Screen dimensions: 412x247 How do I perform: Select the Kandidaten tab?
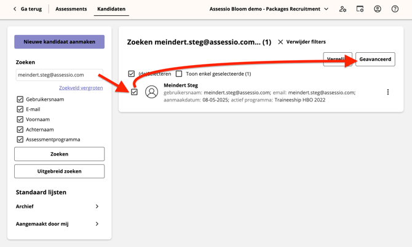(111, 9)
